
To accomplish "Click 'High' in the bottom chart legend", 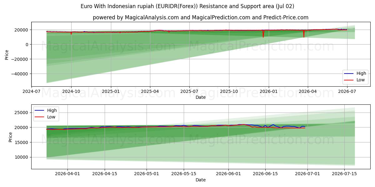I will pos(52,110).
